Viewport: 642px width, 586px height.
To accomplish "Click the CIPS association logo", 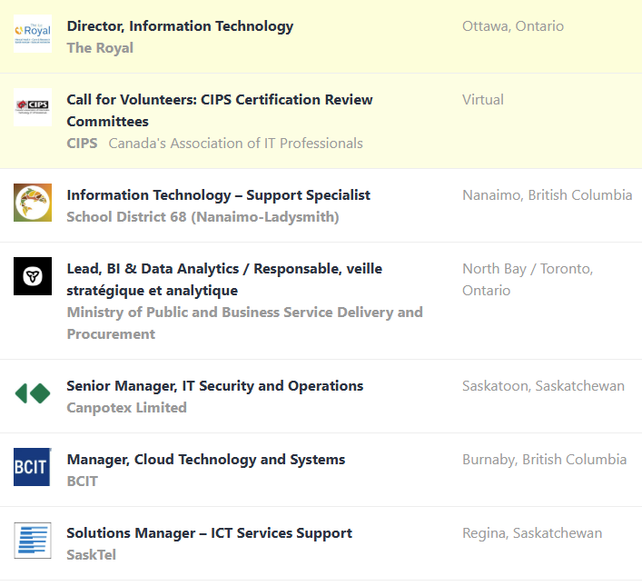I will (33, 107).
